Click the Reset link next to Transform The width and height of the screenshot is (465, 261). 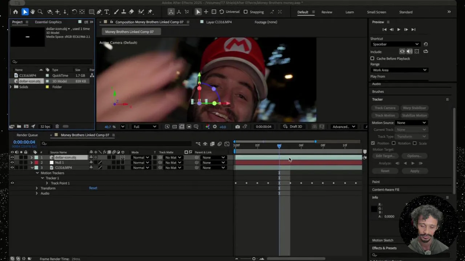click(93, 188)
